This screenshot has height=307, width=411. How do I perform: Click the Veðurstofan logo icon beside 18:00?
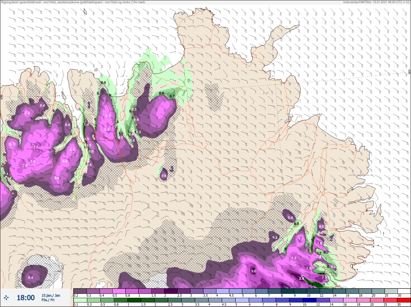tap(6, 298)
